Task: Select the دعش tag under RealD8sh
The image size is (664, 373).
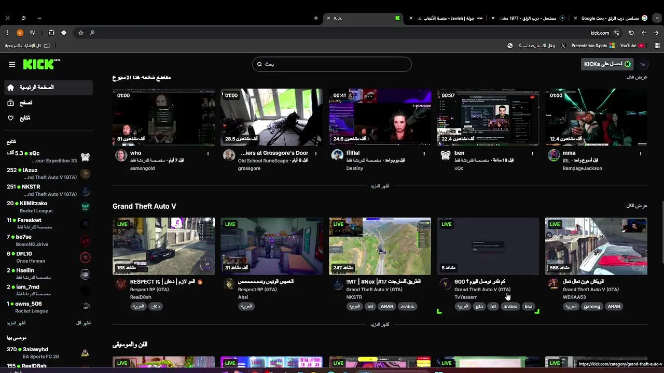Action: click(x=156, y=306)
